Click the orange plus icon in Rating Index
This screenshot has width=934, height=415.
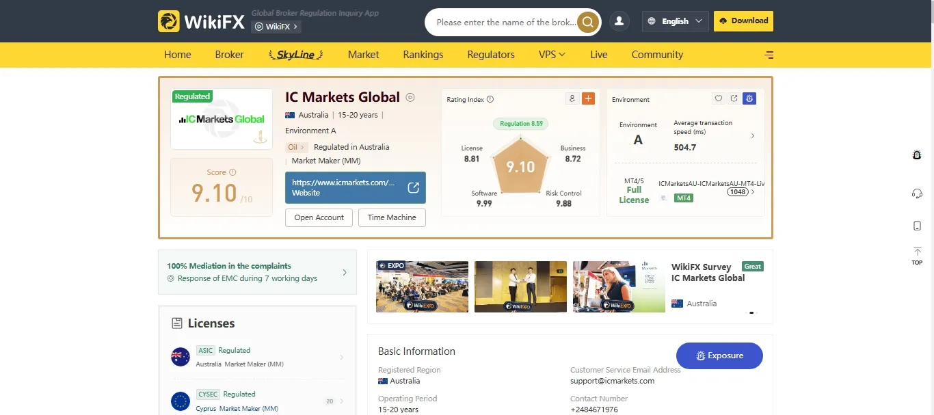coord(588,98)
